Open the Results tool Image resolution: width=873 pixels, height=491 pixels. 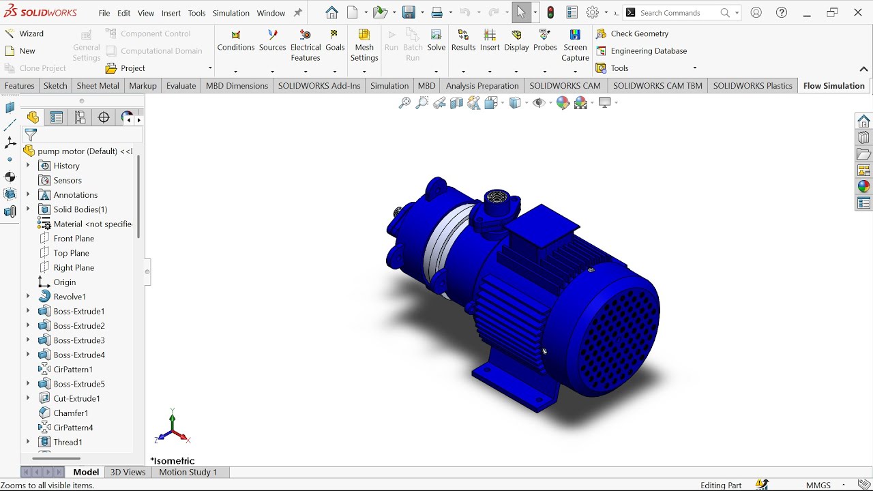pyautogui.click(x=463, y=41)
